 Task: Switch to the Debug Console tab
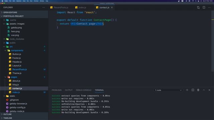click(84, 90)
